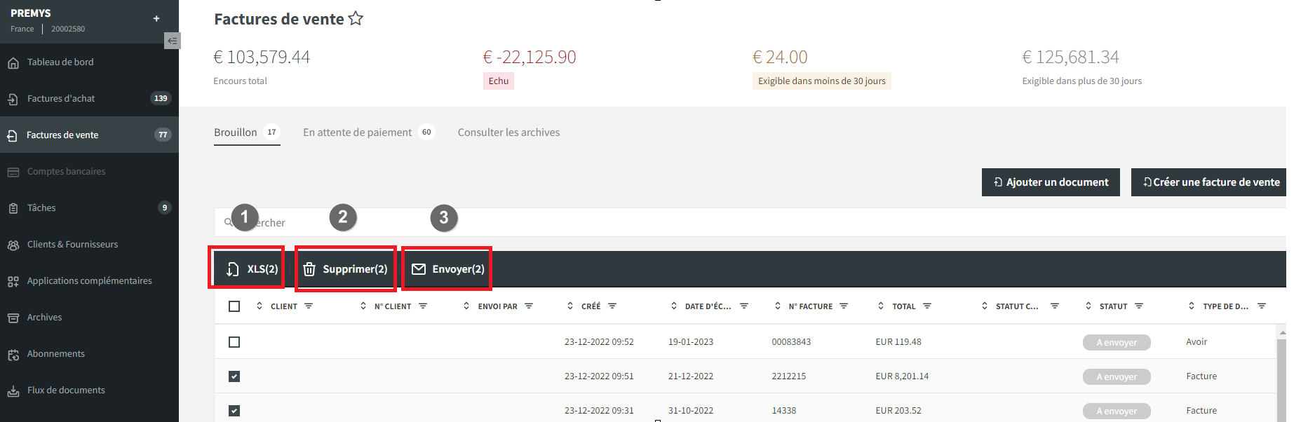The height and width of the screenshot is (422, 1301).
Task: Toggle the select-all checkbox in header
Action: pyautogui.click(x=234, y=306)
